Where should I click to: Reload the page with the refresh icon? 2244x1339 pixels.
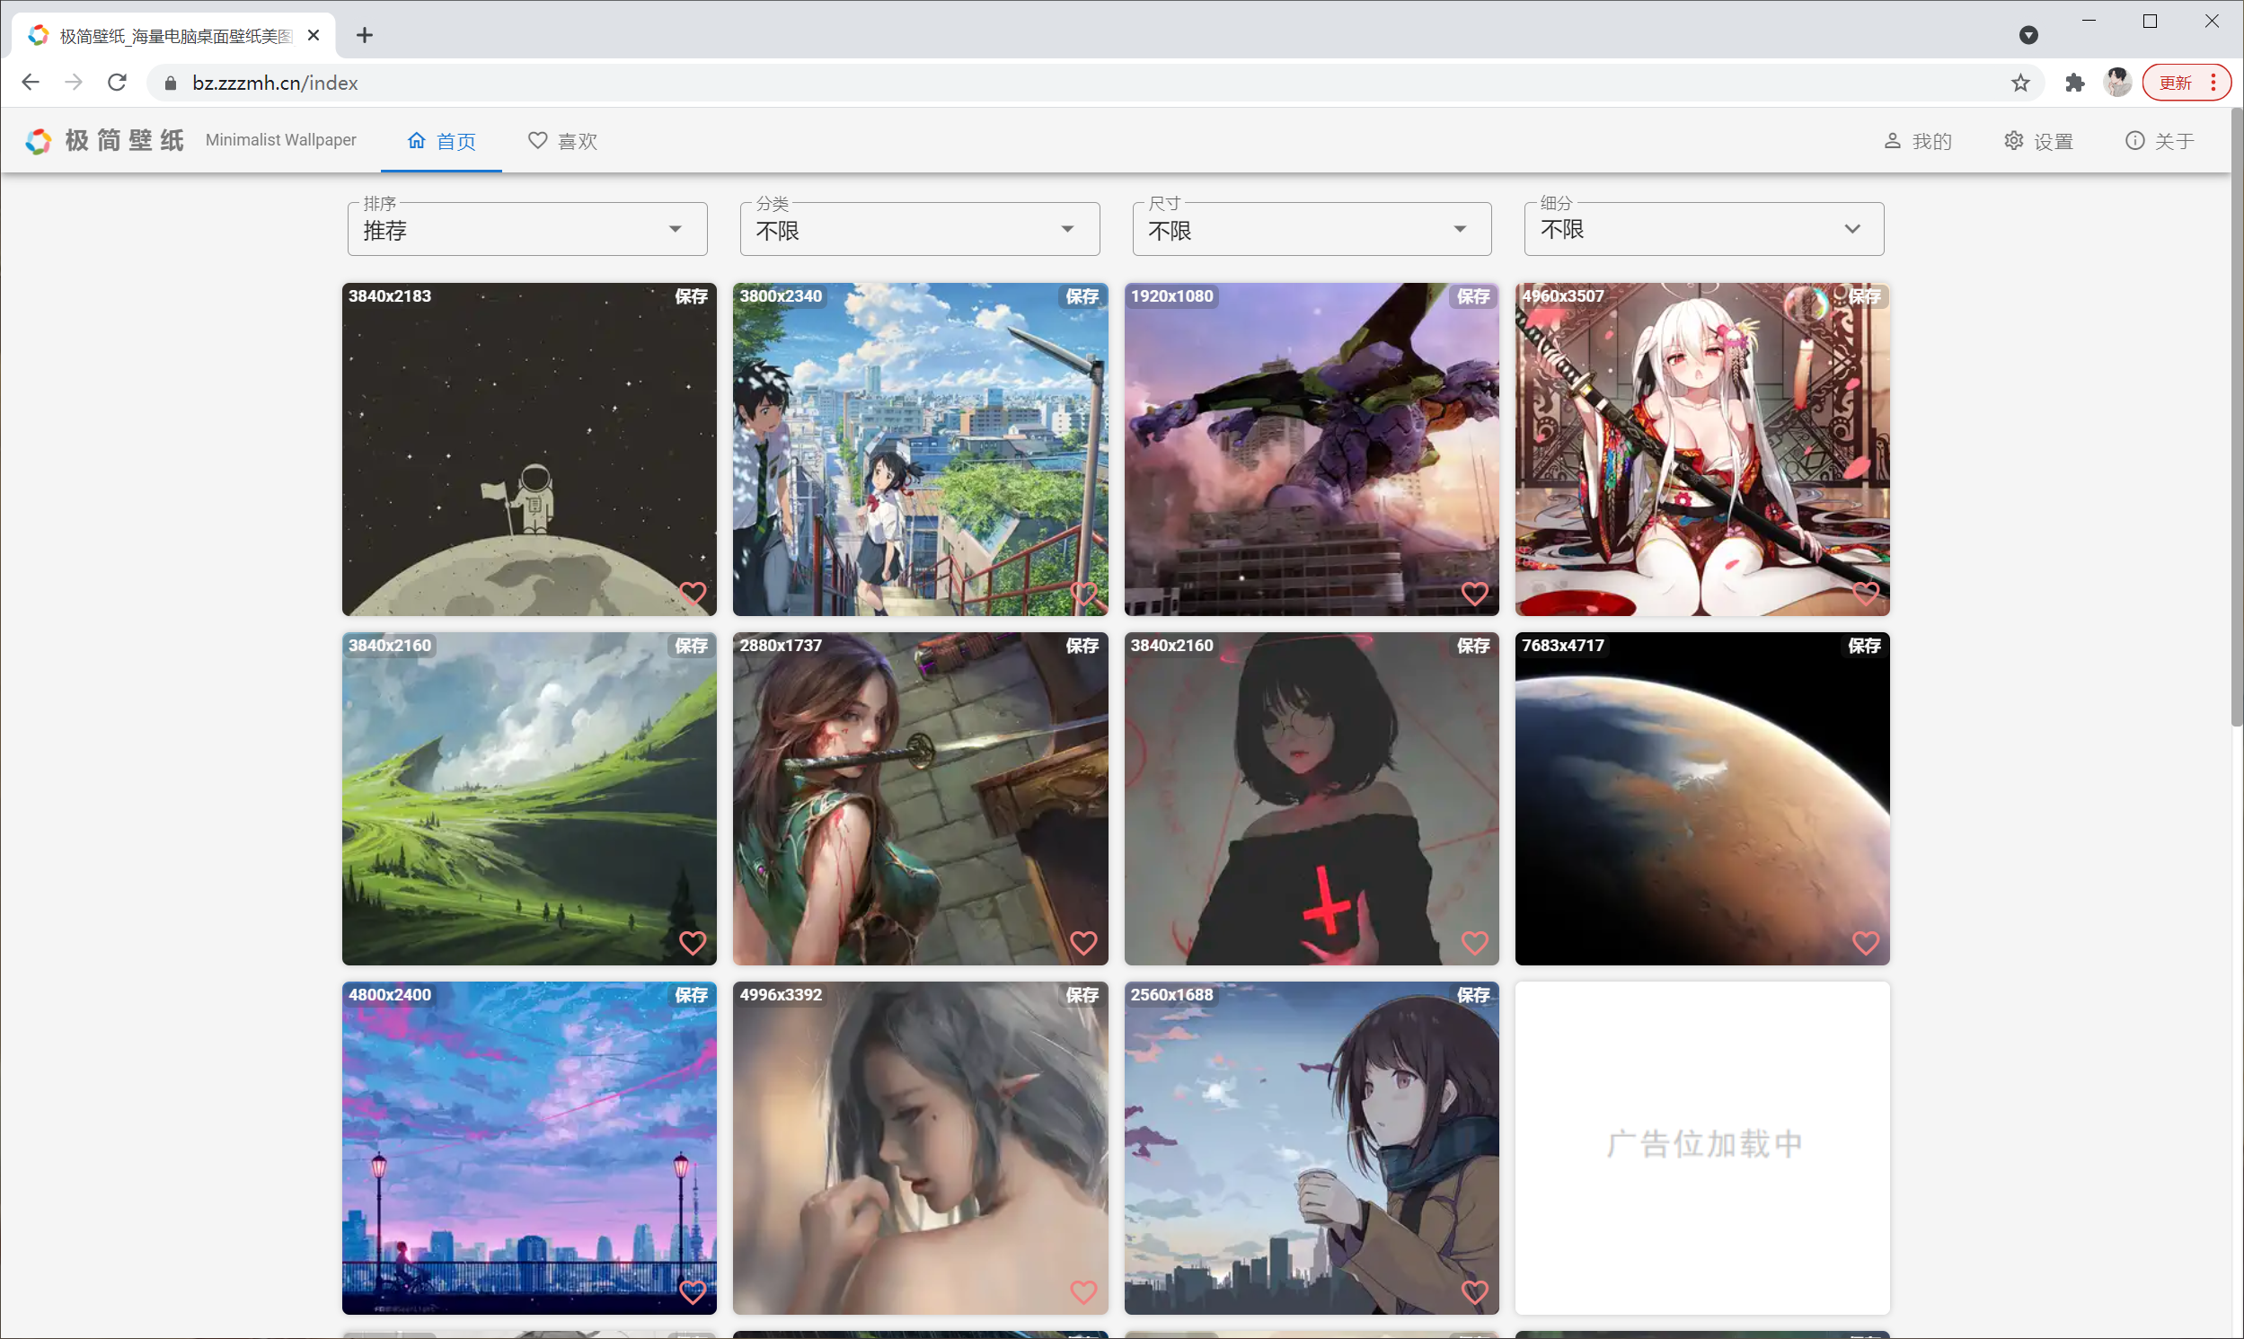(x=118, y=83)
